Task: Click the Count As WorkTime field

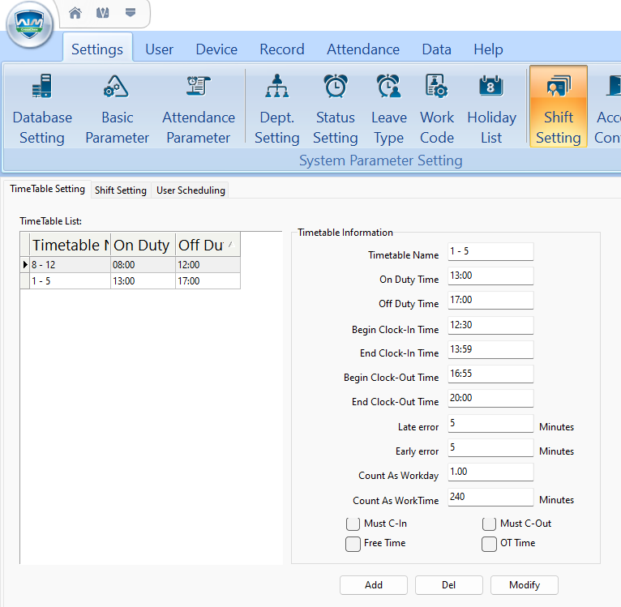Action: click(490, 497)
